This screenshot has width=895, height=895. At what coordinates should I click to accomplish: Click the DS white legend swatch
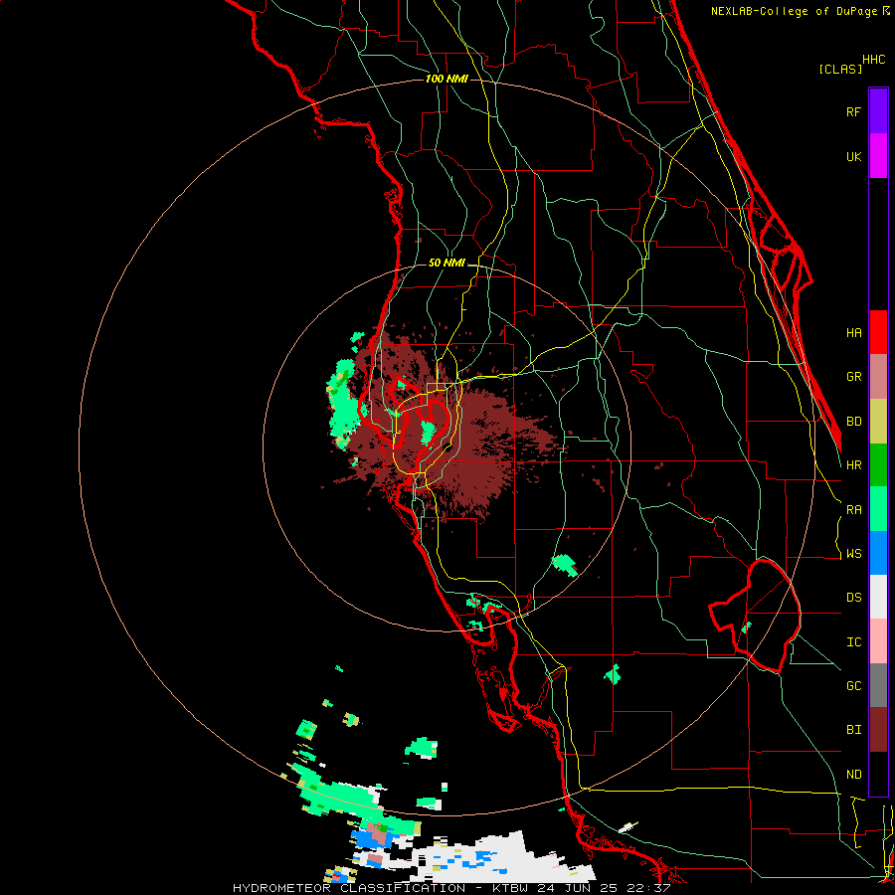[x=878, y=597]
